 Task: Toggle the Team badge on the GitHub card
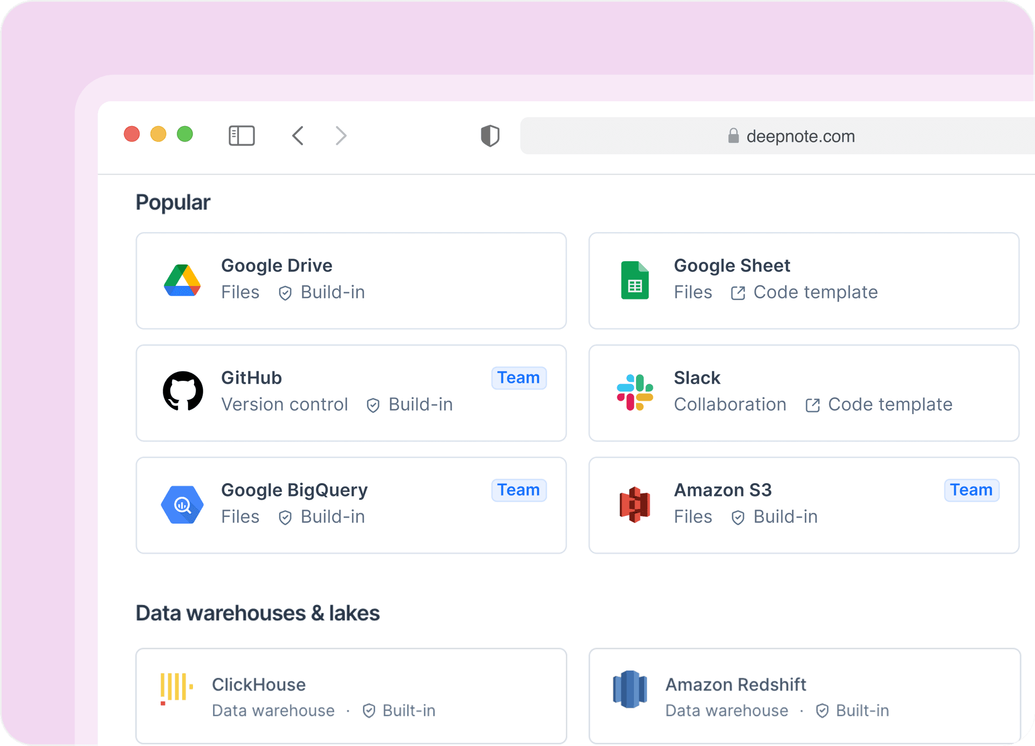tap(519, 378)
